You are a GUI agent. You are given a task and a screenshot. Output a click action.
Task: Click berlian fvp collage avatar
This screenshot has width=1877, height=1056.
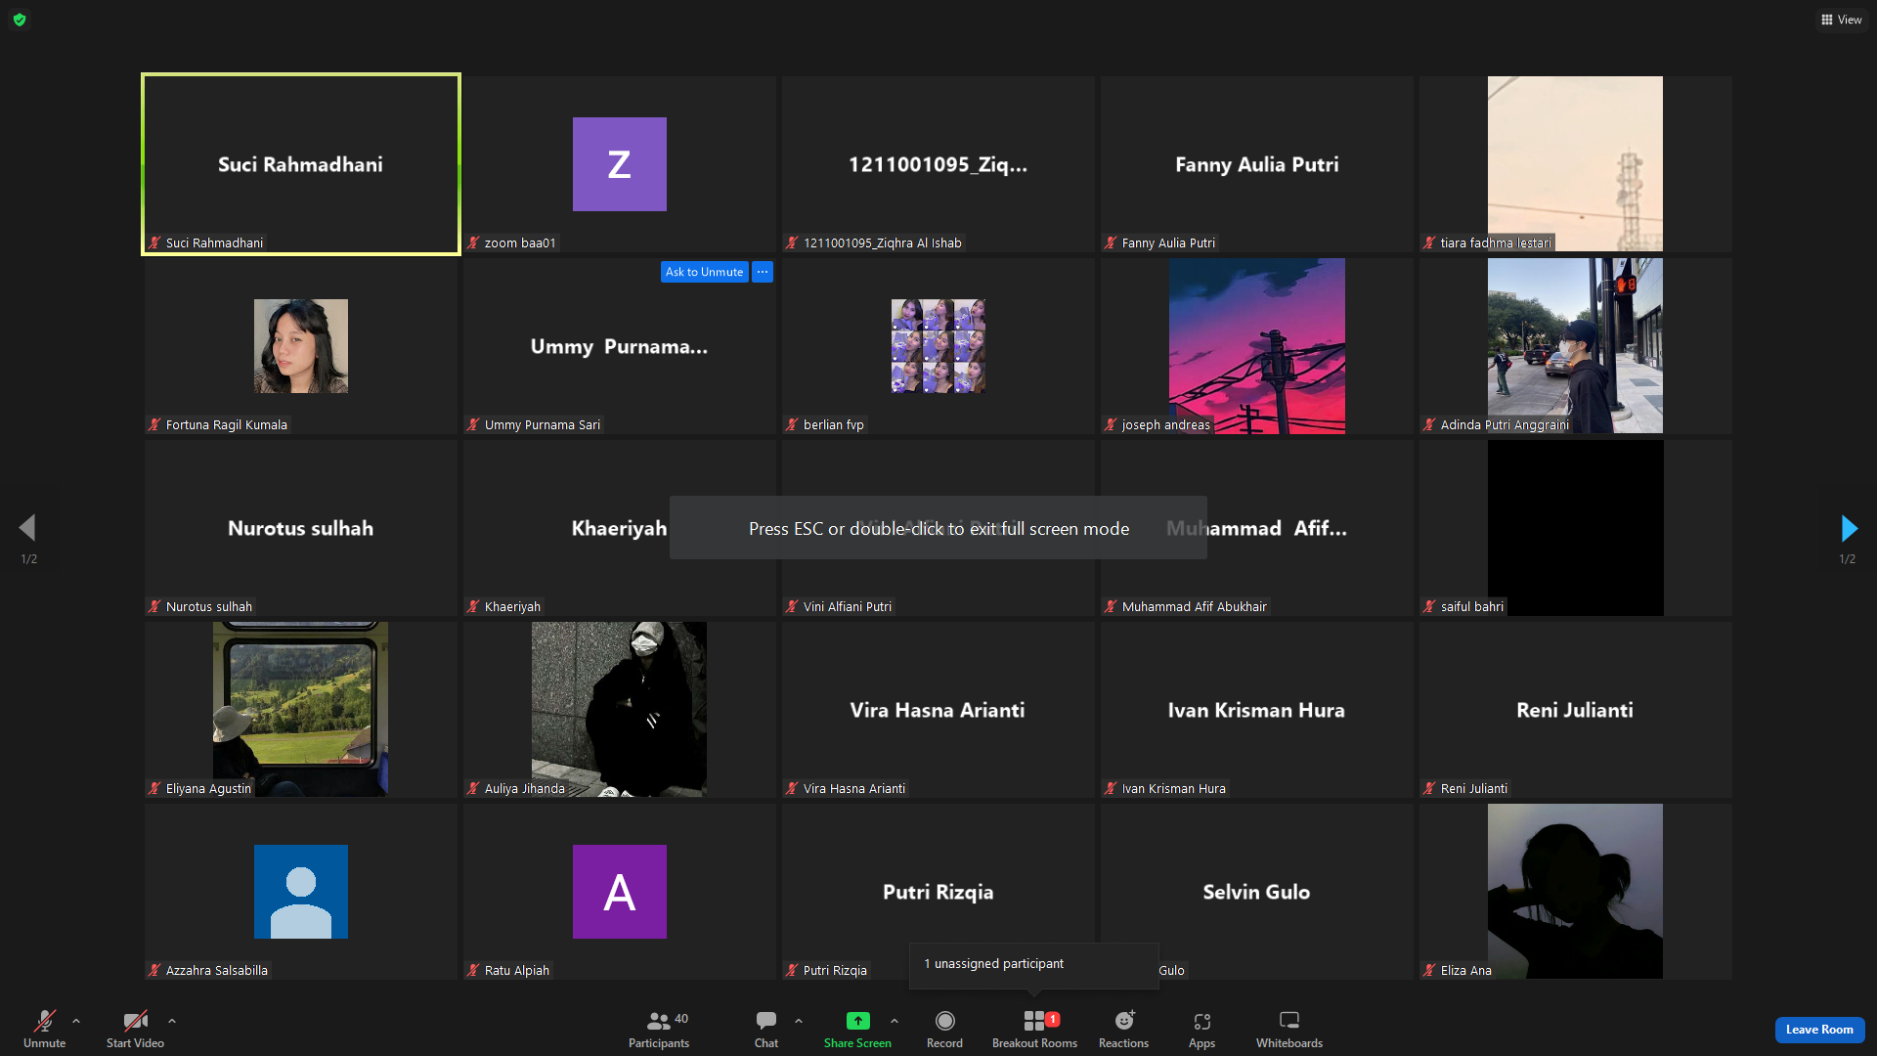tap(938, 346)
